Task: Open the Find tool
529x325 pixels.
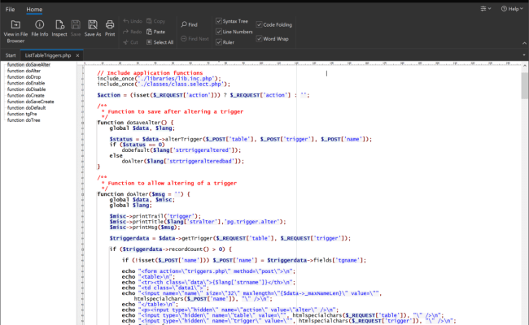Action: click(190, 24)
